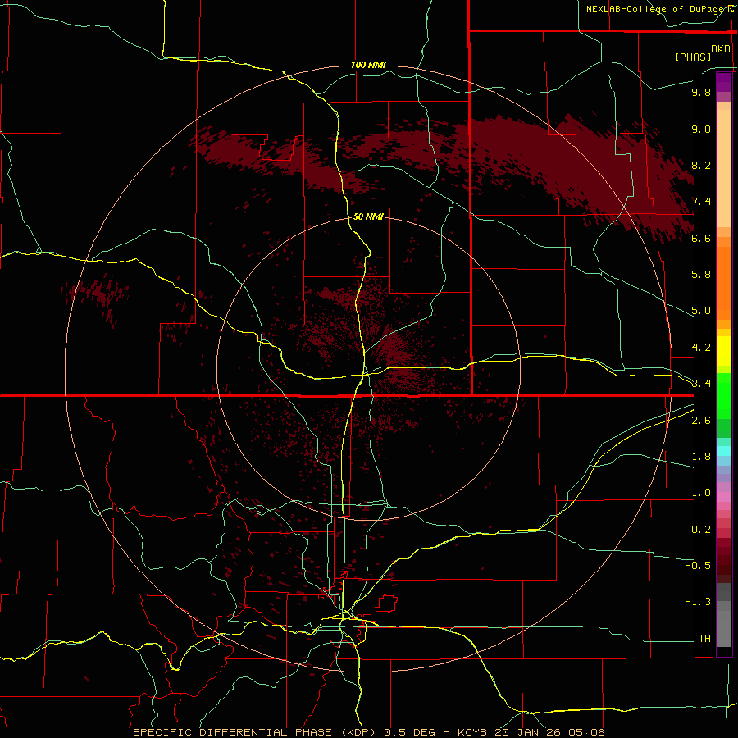Select the yellow segment of color bar

click(x=724, y=351)
